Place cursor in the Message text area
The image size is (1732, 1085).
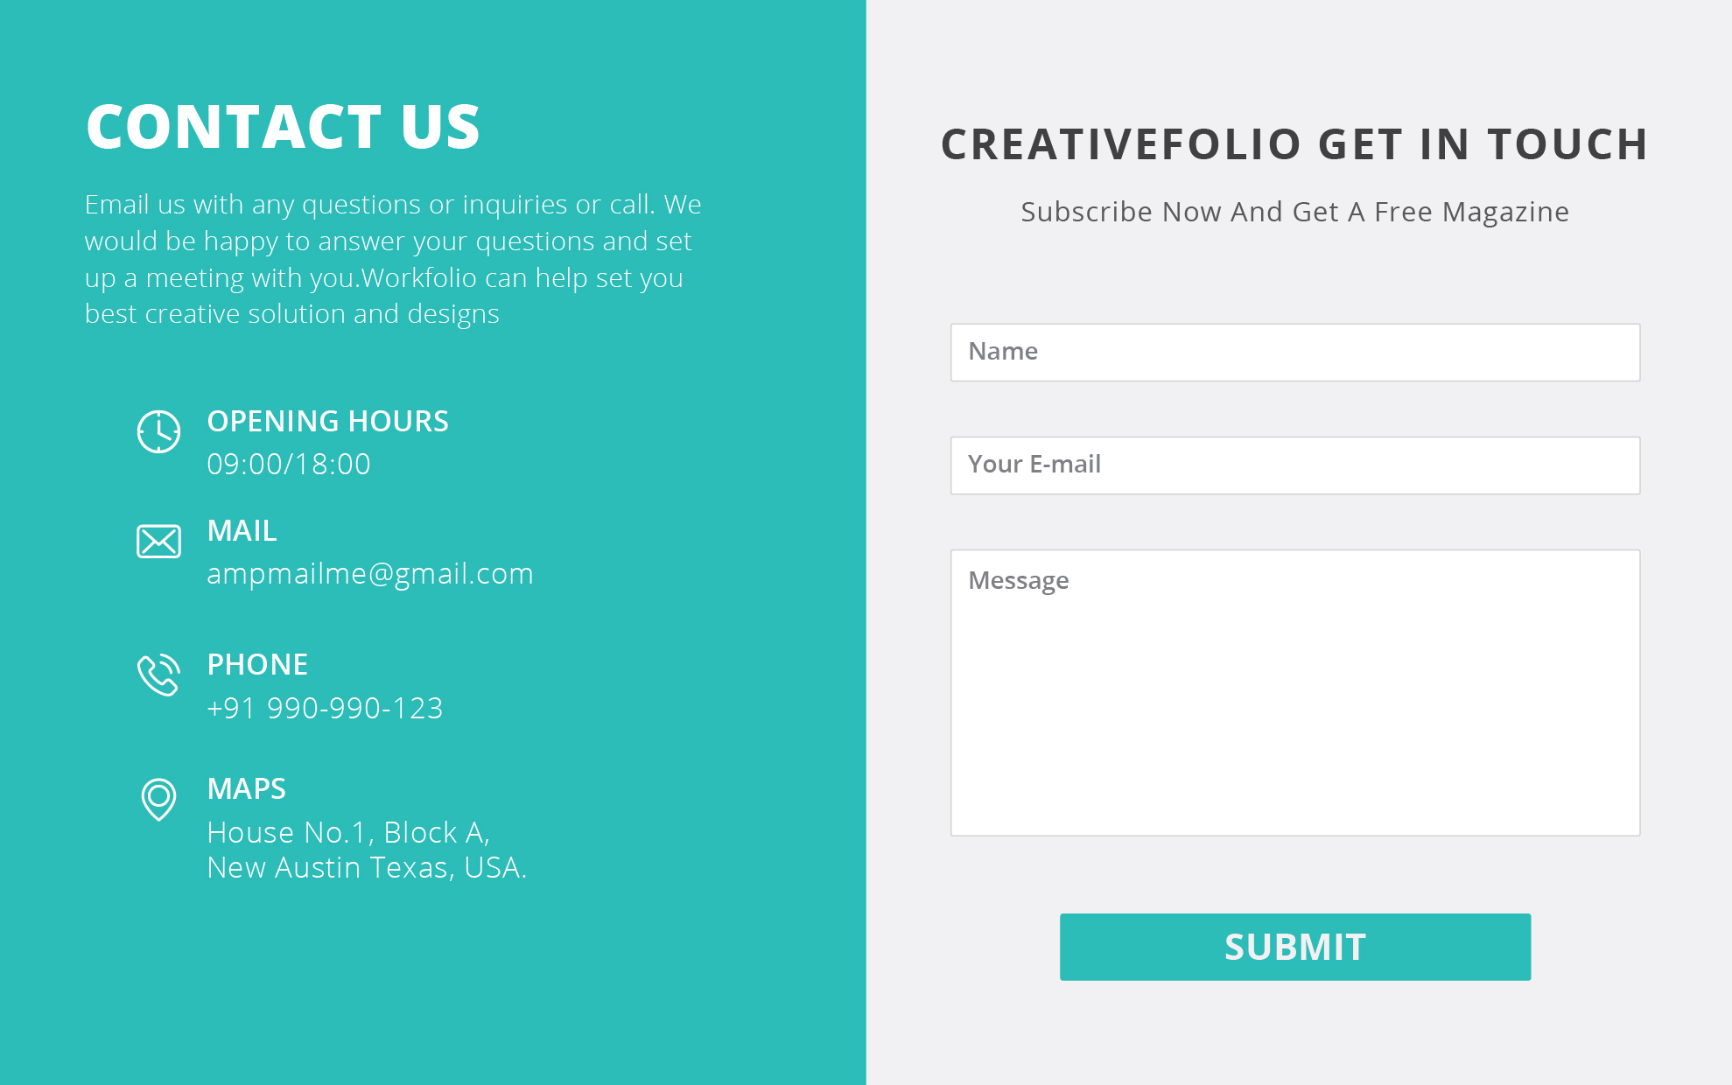[1294, 692]
